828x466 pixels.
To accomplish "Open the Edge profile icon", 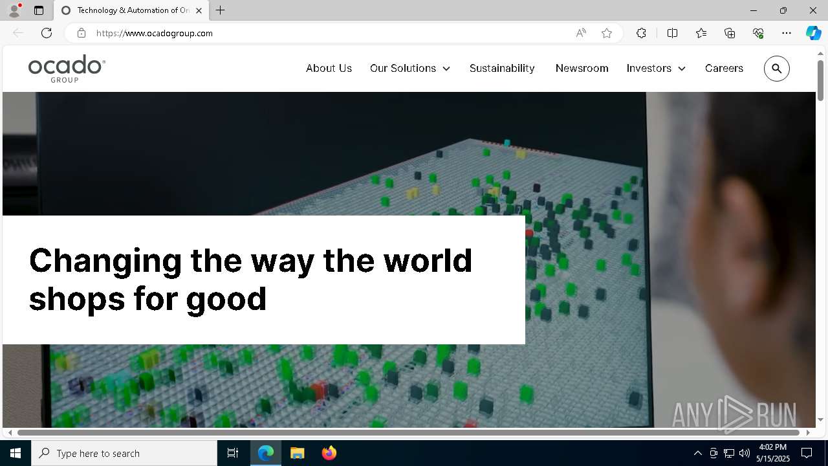I will pyautogui.click(x=14, y=10).
